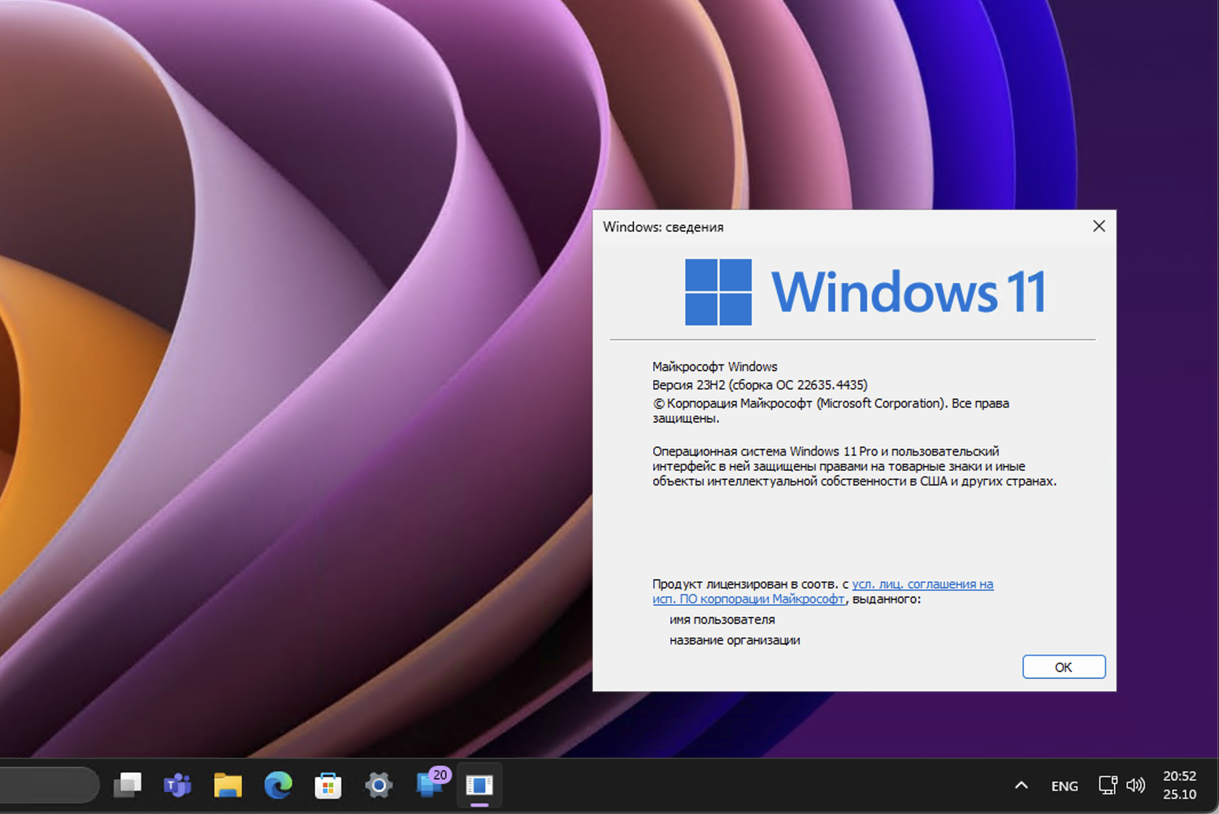
Task: Open the Microsoft Store
Action: (328, 785)
